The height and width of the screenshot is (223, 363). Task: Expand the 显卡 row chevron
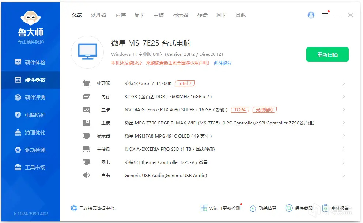pos(343,109)
